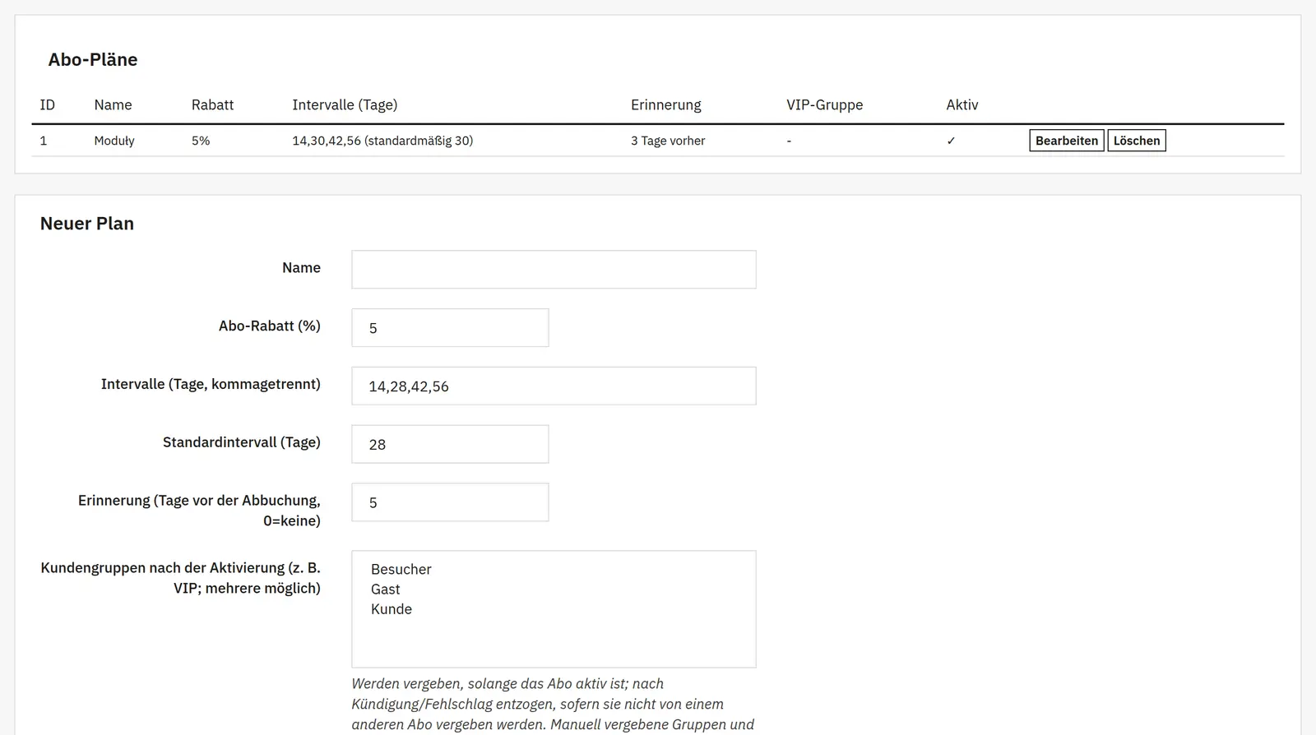Image resolution: width=1316 pixels, height=735 pixels.
Task: Click the Bearbeiten button for plan Moduły
Action: pyautogui.click(x=1066, y=141)
